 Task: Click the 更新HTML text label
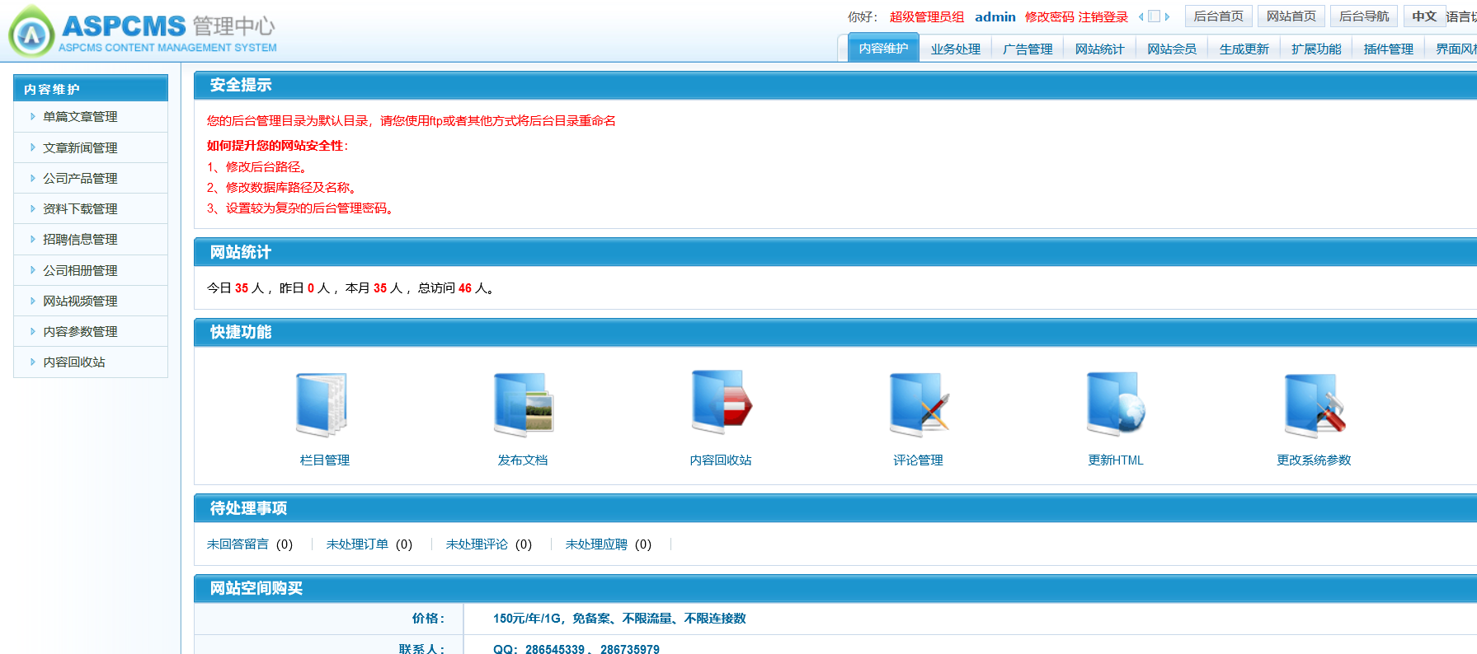[1116, 460]
